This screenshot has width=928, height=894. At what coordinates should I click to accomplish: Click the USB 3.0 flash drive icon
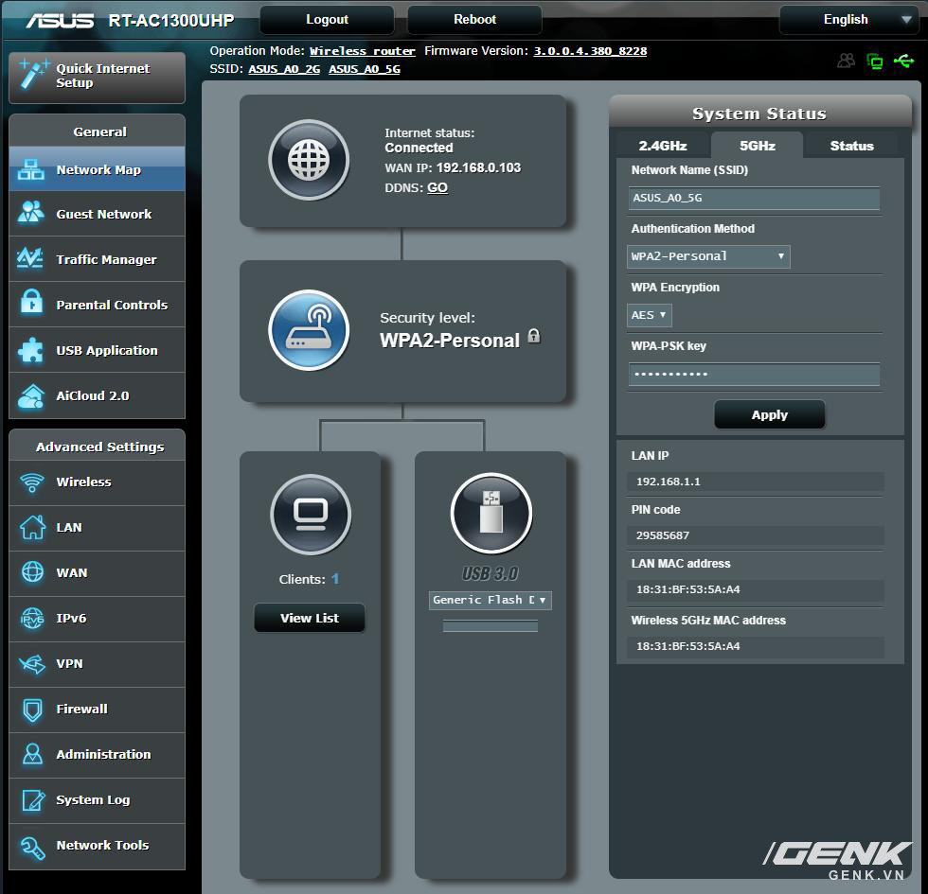pos(491,514)
